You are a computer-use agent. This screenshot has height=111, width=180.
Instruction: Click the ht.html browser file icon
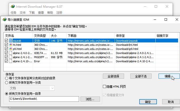pos(11,45)
